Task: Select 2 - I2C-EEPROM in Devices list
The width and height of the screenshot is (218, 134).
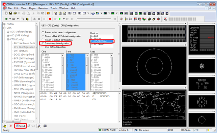Action: (x=102, y=41)
